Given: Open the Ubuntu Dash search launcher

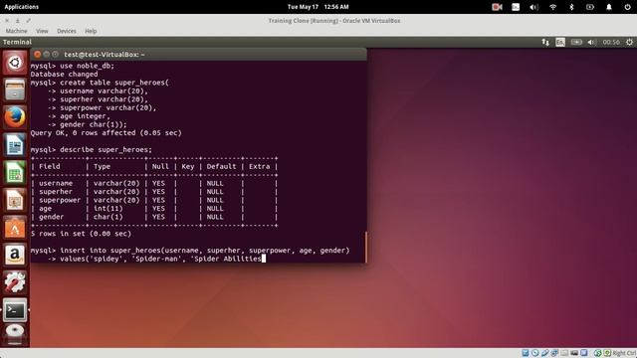Looking at the screenshot, I should pyautogui.click(x=15, y=62).
